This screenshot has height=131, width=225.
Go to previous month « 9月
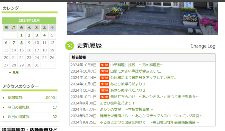coord(14,72)
